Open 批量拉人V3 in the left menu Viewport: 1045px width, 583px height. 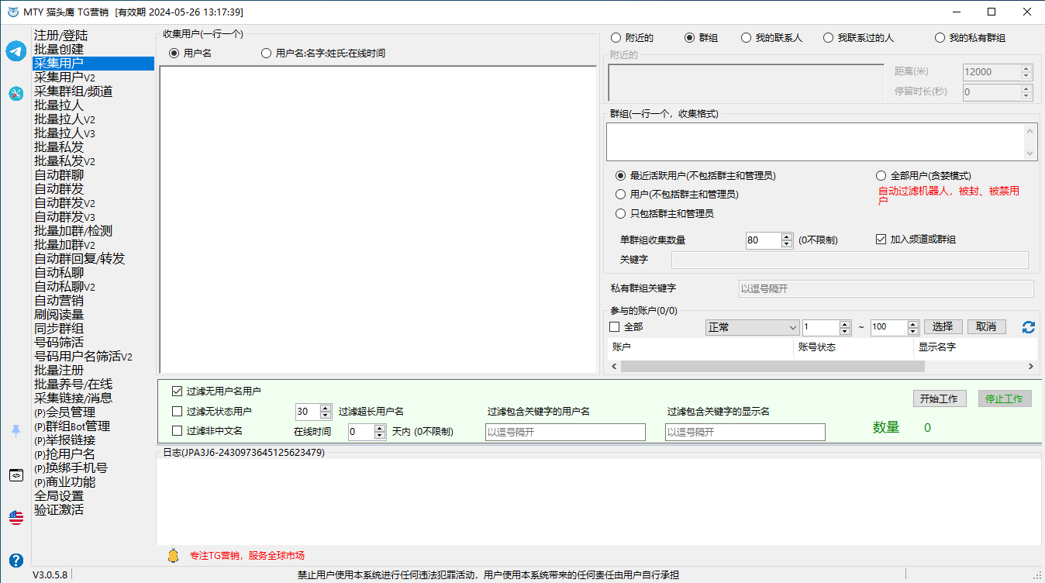[x=64, y=133]
